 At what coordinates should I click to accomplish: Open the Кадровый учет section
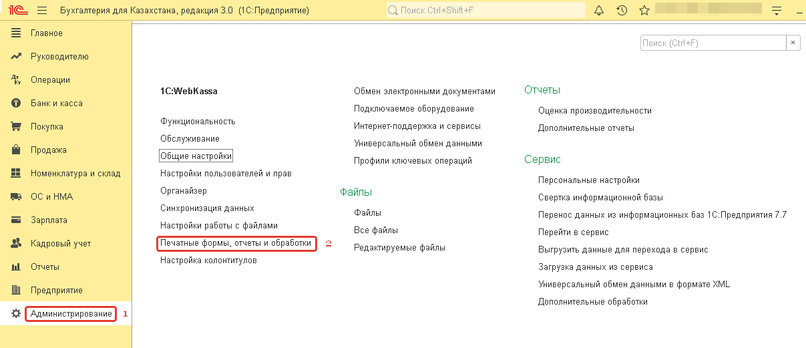point(61,244)
